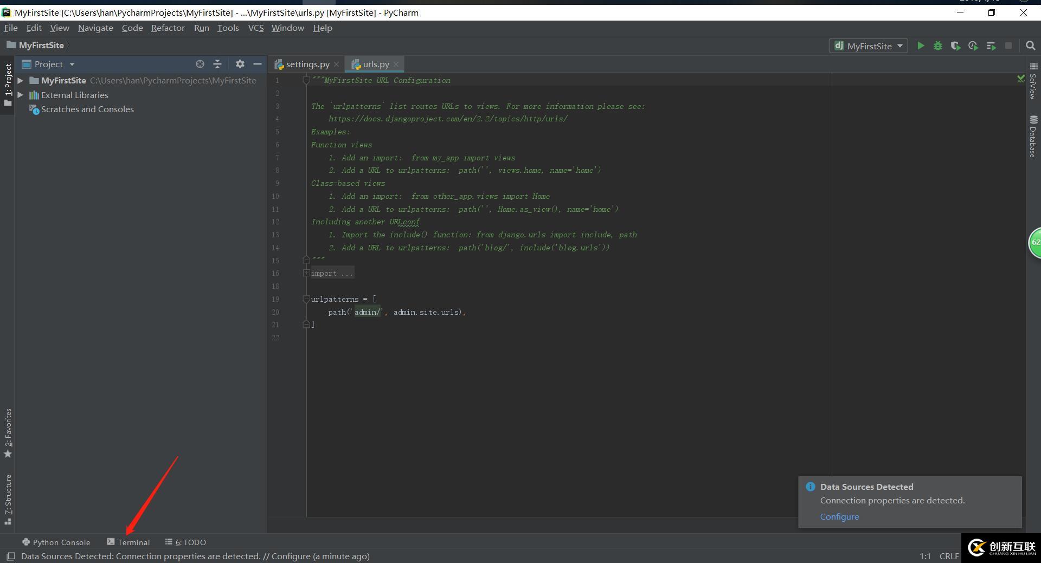
Task: Click the tool windows quick-access icon in status bar
Action: tap(10, 556)
